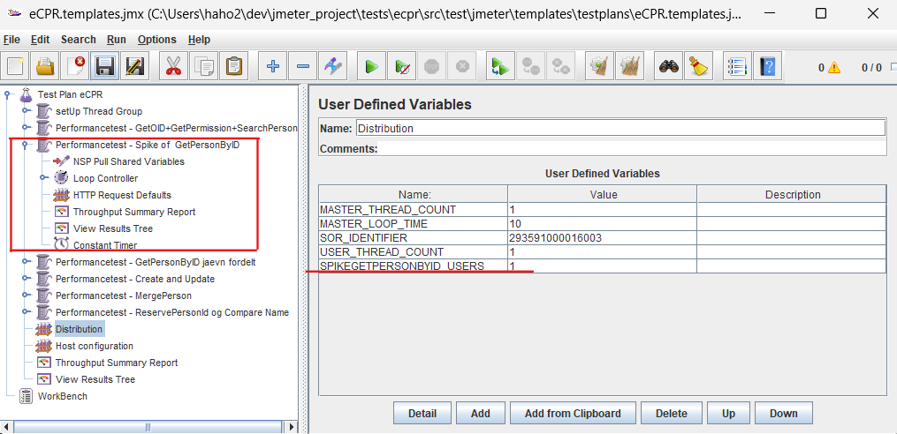
Task: Open the Options menu
Action: (x=156, y=40)
